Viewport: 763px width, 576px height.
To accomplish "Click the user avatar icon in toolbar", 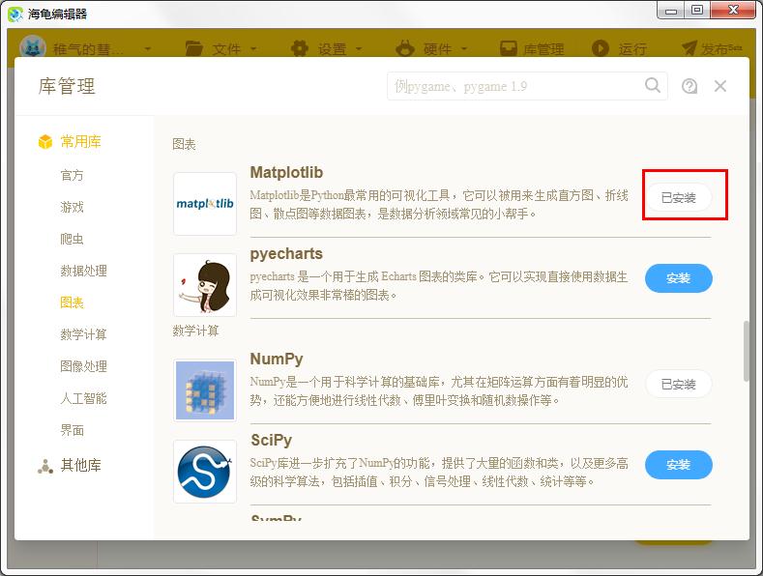I will point(33,48).
